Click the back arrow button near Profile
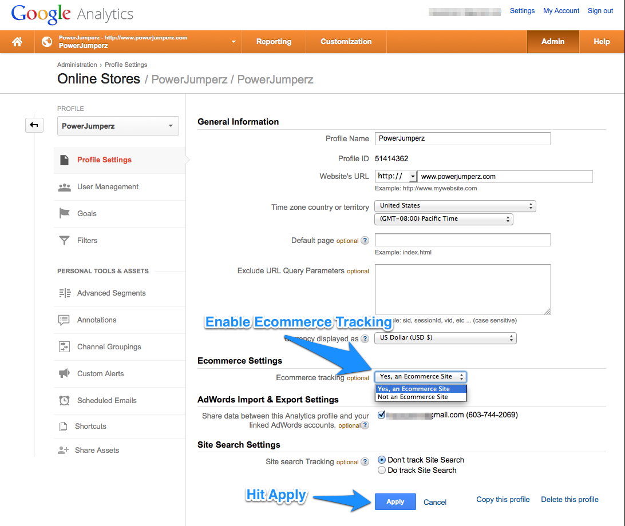The height and width of the screenshot is (526, 625). 34,125
